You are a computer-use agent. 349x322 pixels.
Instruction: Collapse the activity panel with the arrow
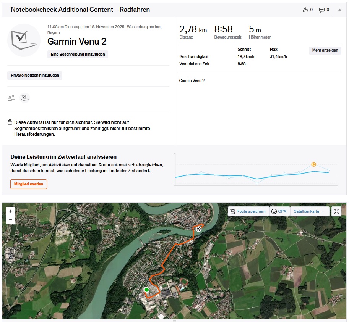pyautogui.click(x=339, y=10)
